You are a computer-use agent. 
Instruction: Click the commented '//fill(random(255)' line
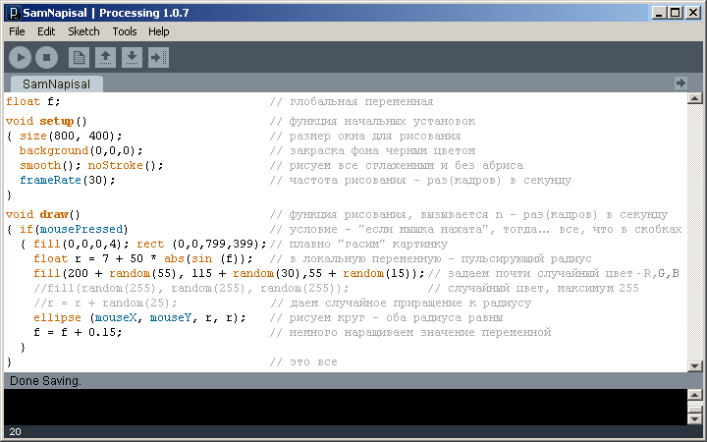click(x=191, y=289)
